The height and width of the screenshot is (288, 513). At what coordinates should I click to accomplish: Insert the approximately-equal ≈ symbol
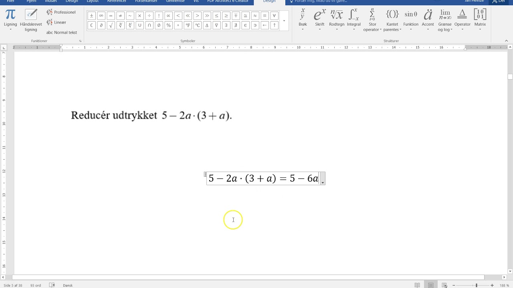[x=255, y=16]
